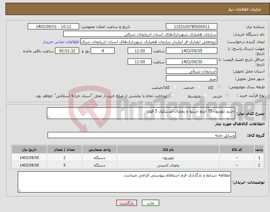This screenshot has height=212, width=270.
Task: Click the جزئیات اطلاعات نیاز page title
Action: click(245, 9)
